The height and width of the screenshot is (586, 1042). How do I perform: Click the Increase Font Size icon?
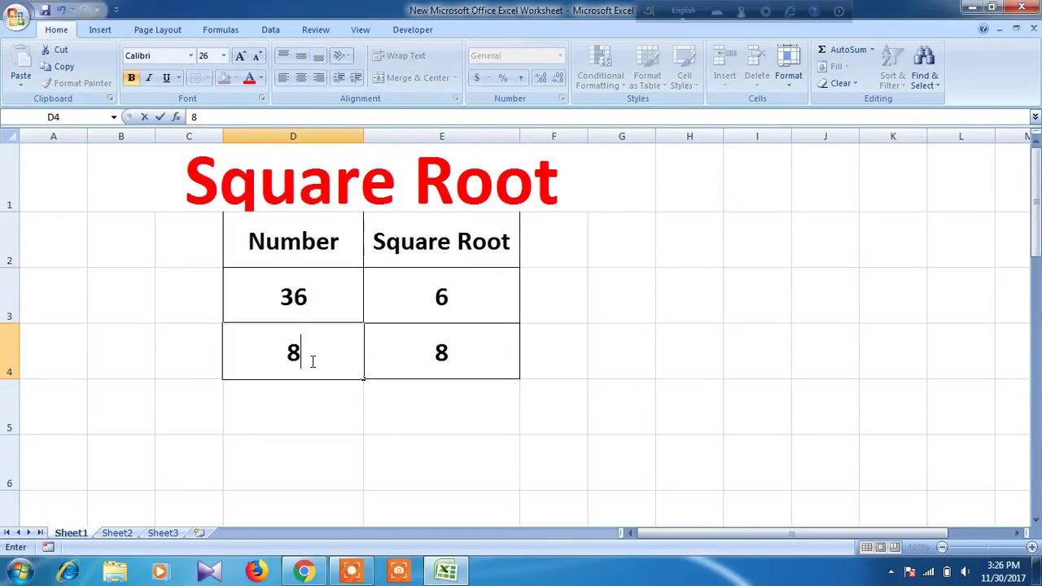[240, 55]
